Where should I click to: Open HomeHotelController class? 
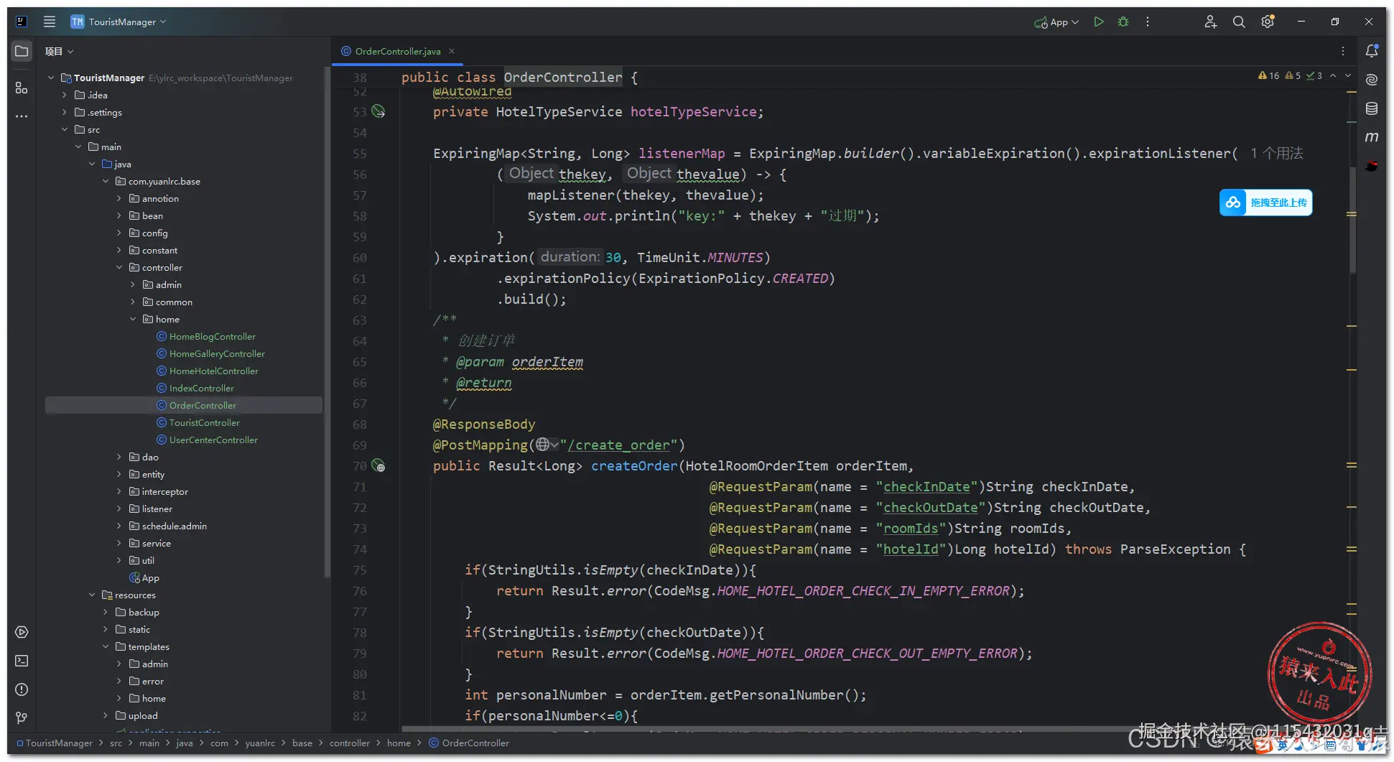tap(213, 371)
